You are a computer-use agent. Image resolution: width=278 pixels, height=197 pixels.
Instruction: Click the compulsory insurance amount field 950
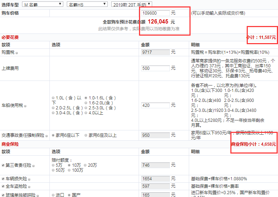click(x=155, y=135)
